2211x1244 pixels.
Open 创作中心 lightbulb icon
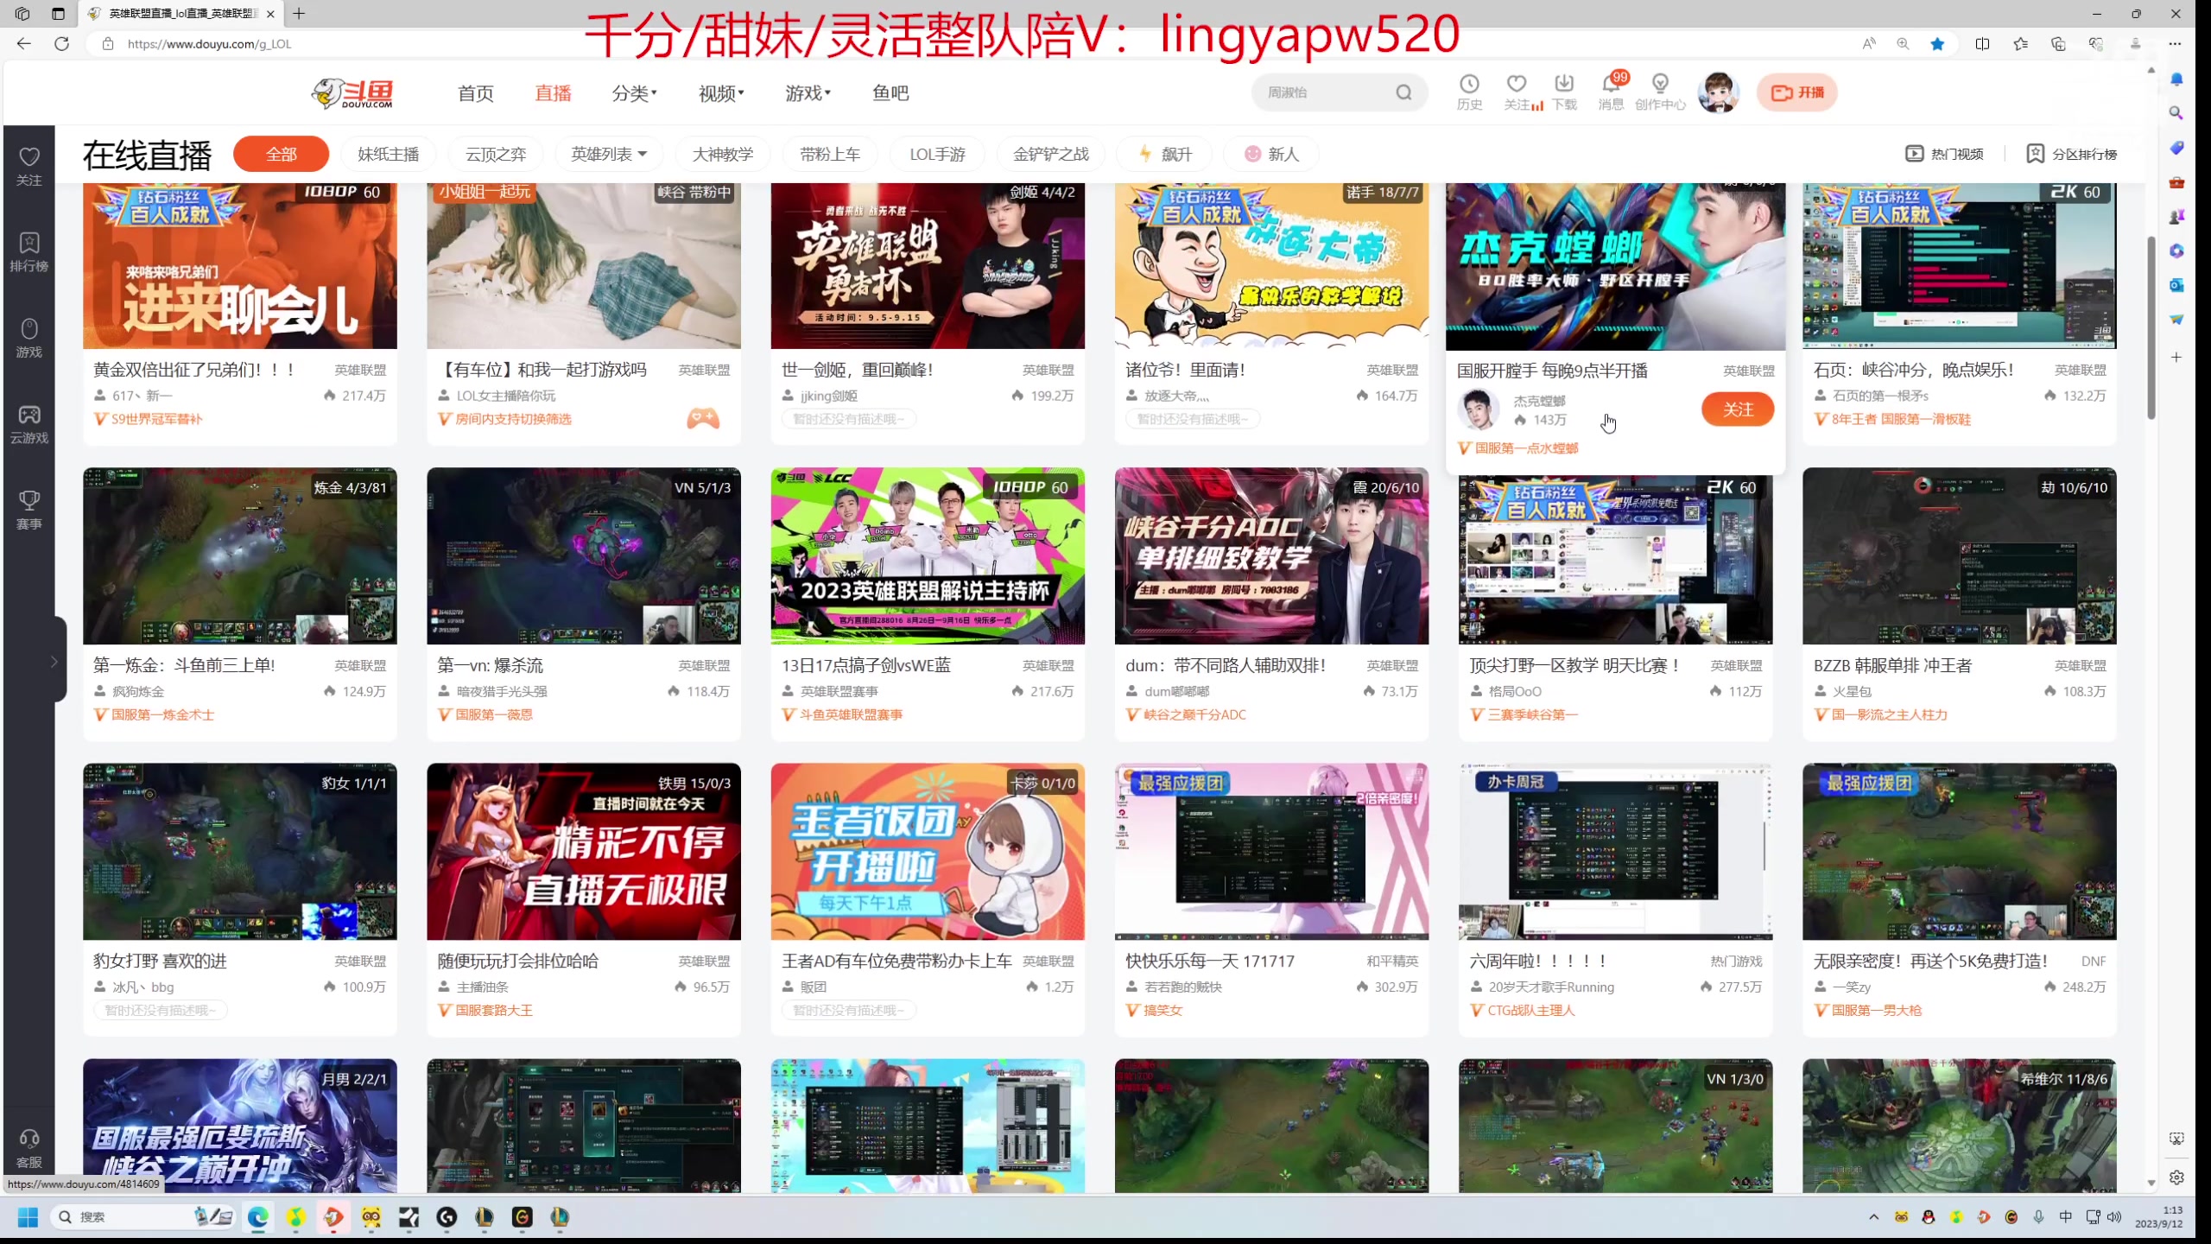point(1660,92)
